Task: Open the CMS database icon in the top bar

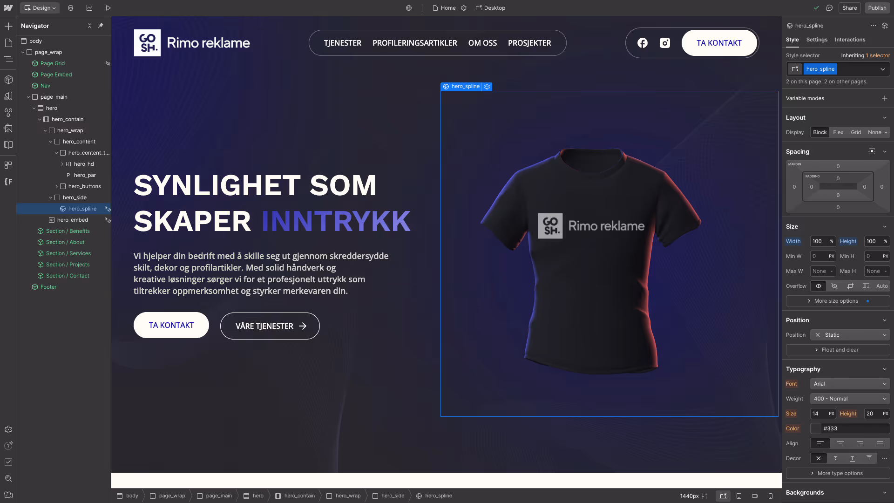Action: point(70,8)
